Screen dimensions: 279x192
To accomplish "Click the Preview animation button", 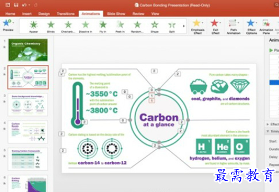I will 8,25.
